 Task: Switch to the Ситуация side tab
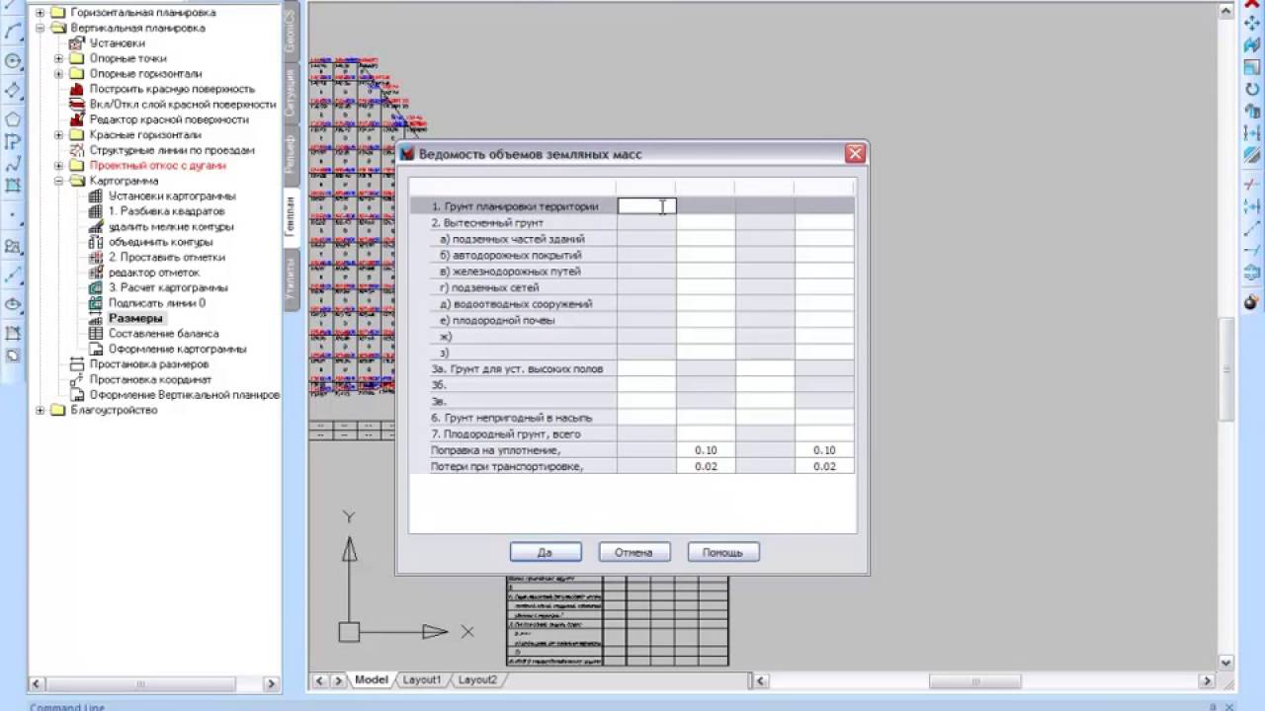pos(292,94)
